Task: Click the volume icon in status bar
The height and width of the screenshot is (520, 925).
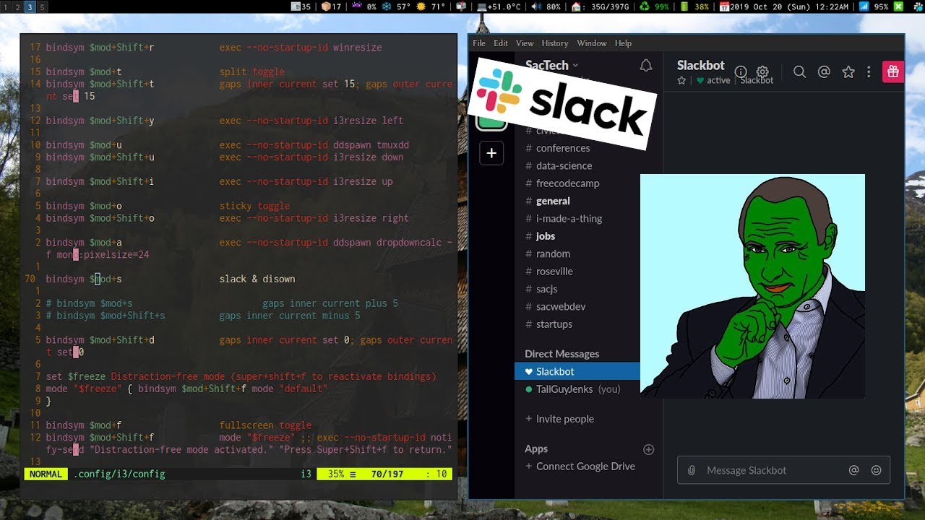Action: (x=536, y=6)
